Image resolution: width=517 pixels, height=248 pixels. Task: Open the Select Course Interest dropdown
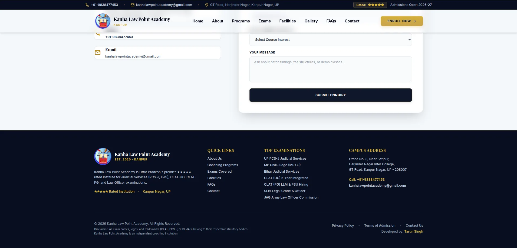[331, 40]
